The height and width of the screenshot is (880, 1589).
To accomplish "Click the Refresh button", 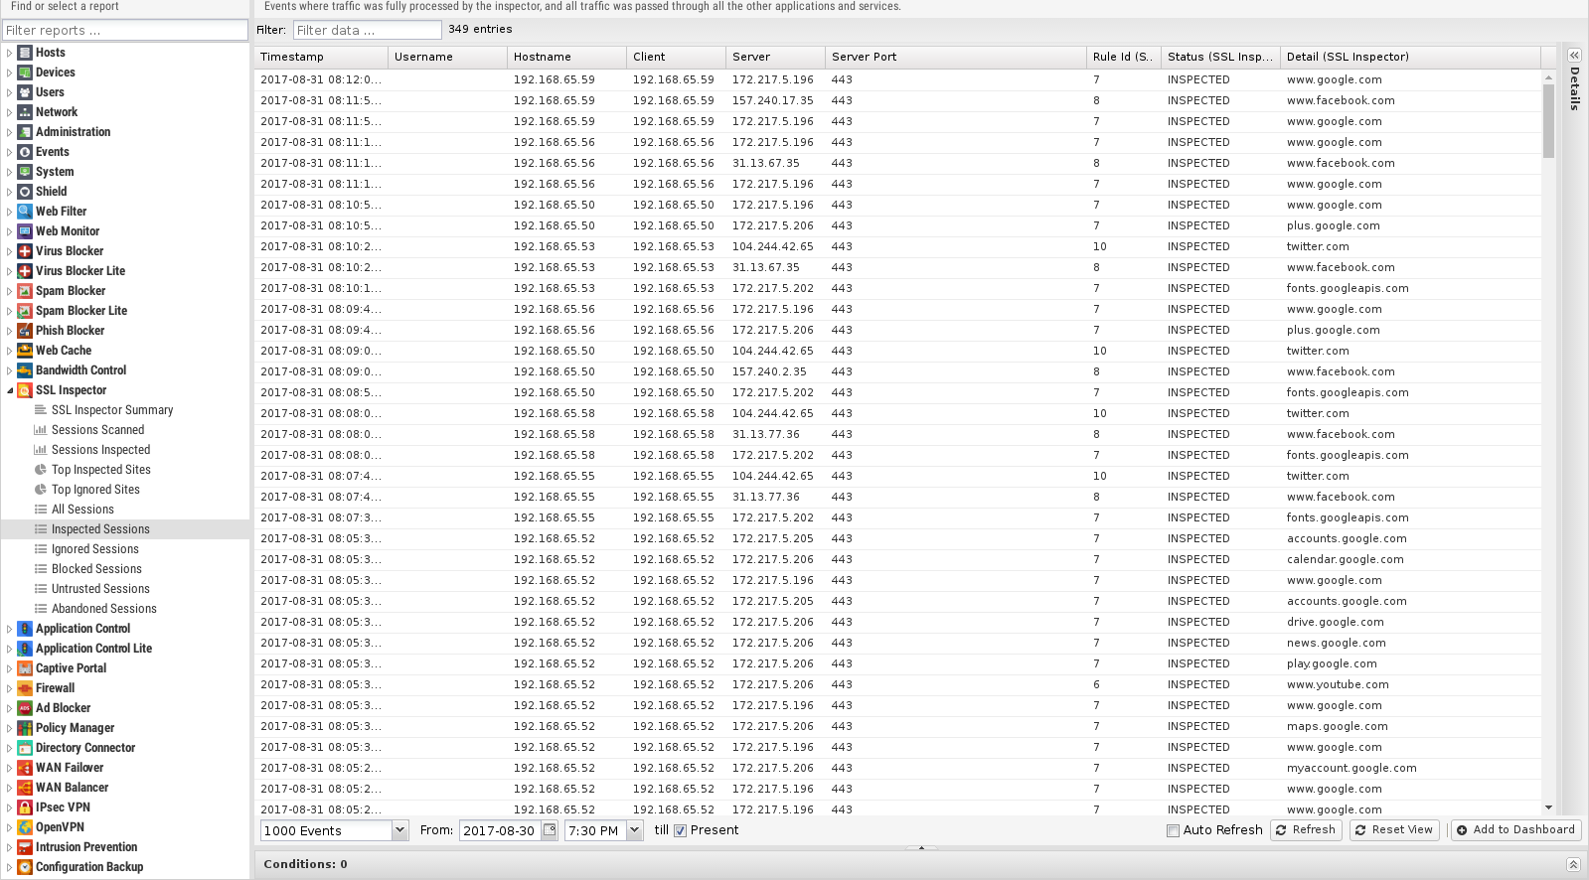I will click(x=1306, y=830).
